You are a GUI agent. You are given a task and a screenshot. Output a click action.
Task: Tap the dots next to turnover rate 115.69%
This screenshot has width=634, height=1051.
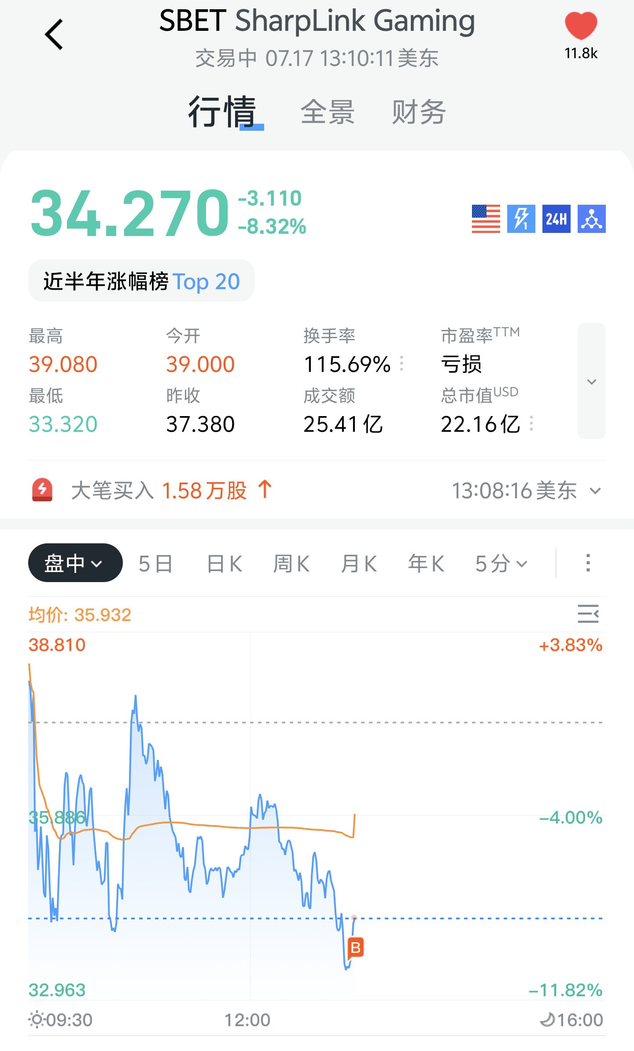coord(401,363)
